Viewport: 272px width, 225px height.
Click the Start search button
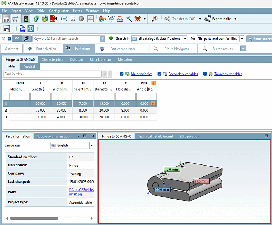259,39
